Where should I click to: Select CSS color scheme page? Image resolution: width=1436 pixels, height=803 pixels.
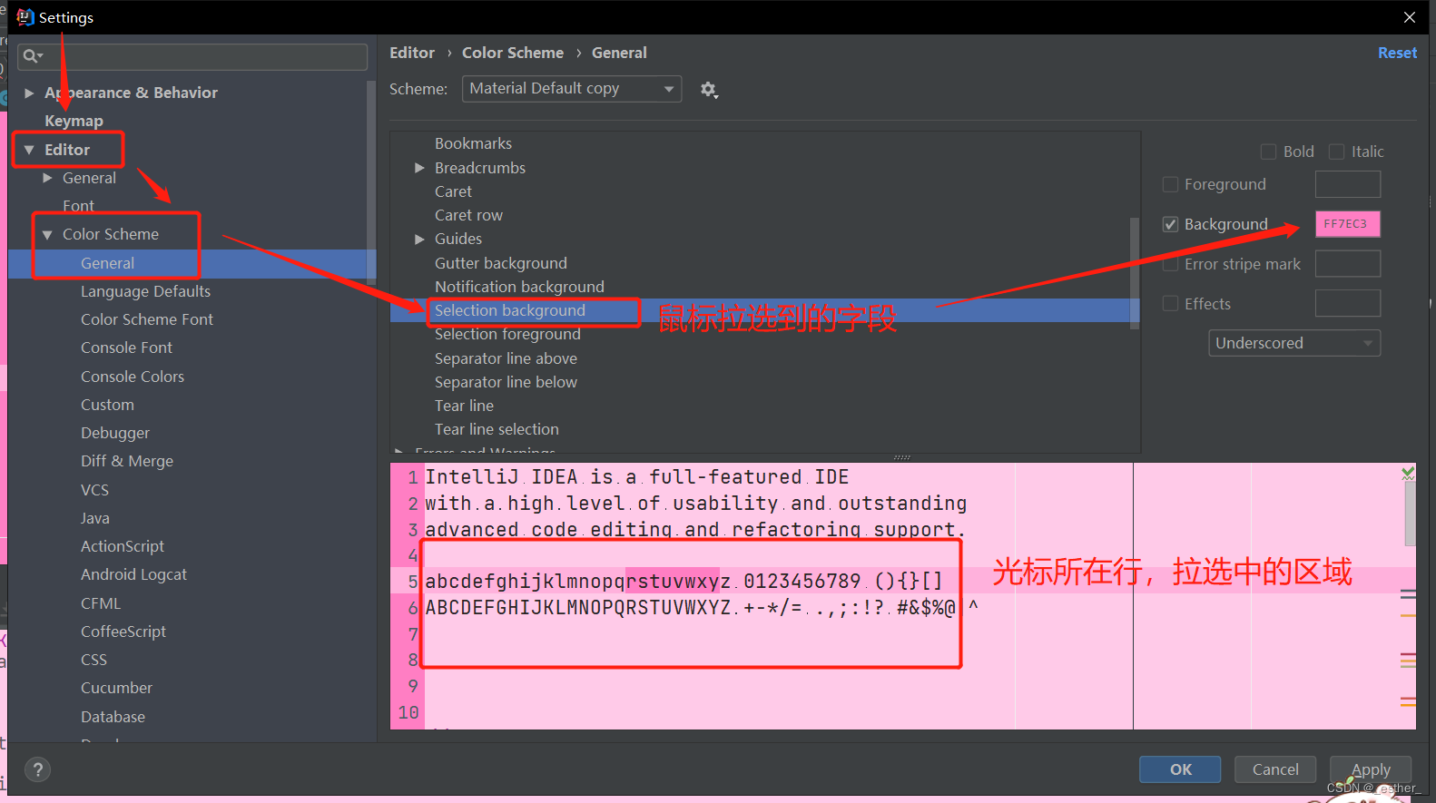pos(93,660)
